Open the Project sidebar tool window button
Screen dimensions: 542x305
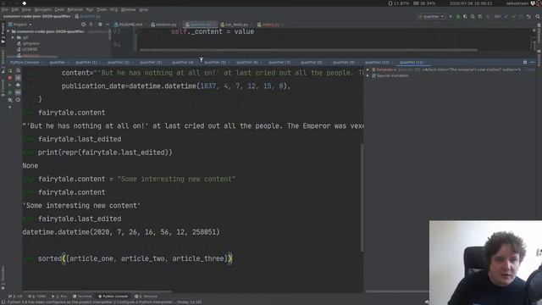[x=3, y=33]
